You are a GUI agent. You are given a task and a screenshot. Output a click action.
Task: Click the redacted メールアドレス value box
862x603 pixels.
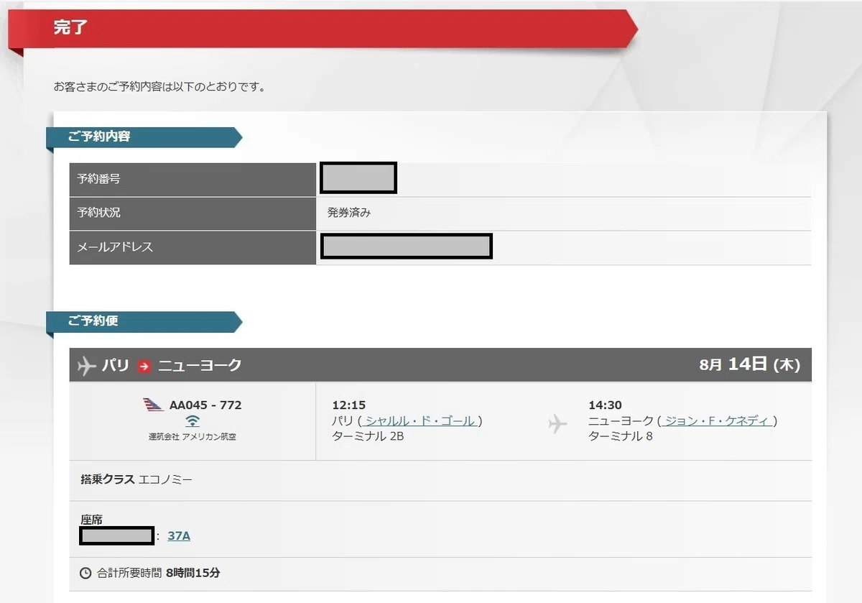[407, 247]
